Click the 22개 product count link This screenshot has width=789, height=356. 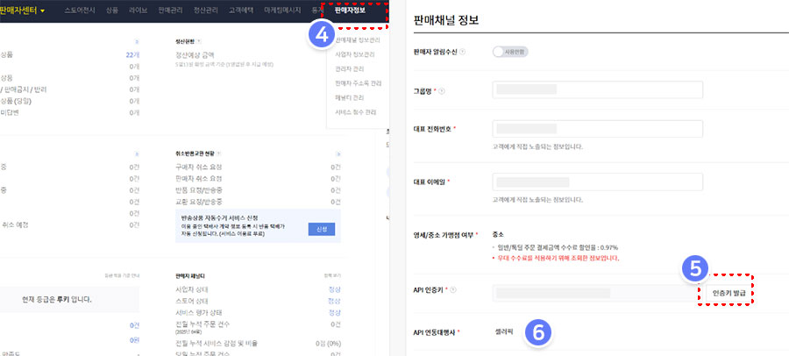tap(132, 55)
